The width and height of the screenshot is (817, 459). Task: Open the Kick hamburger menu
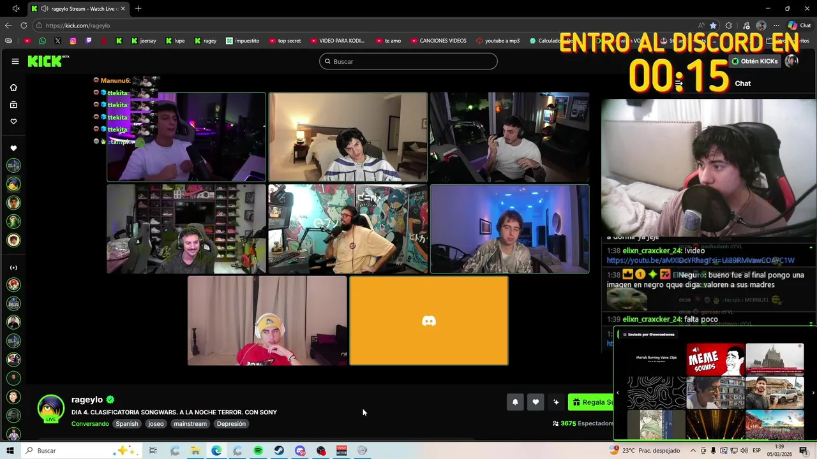pyautogui.click(x=15, y=61)
